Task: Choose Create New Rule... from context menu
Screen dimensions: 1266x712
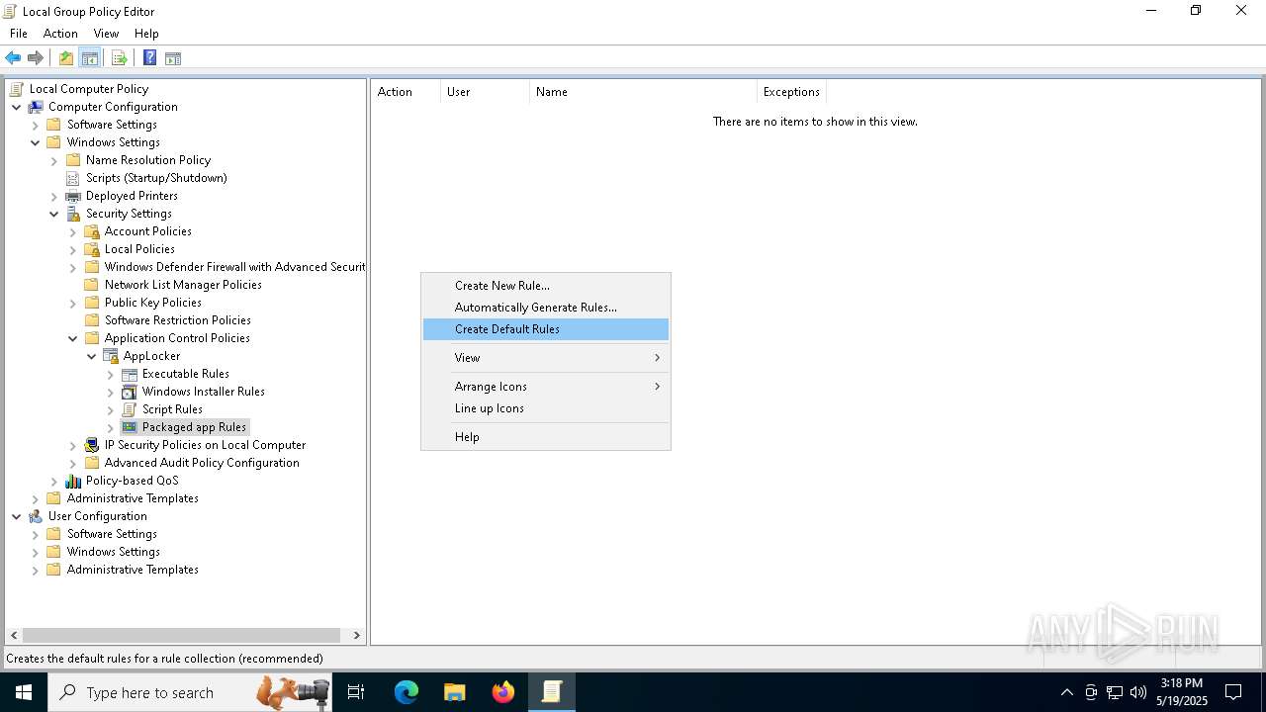Action: click(546, 286)
